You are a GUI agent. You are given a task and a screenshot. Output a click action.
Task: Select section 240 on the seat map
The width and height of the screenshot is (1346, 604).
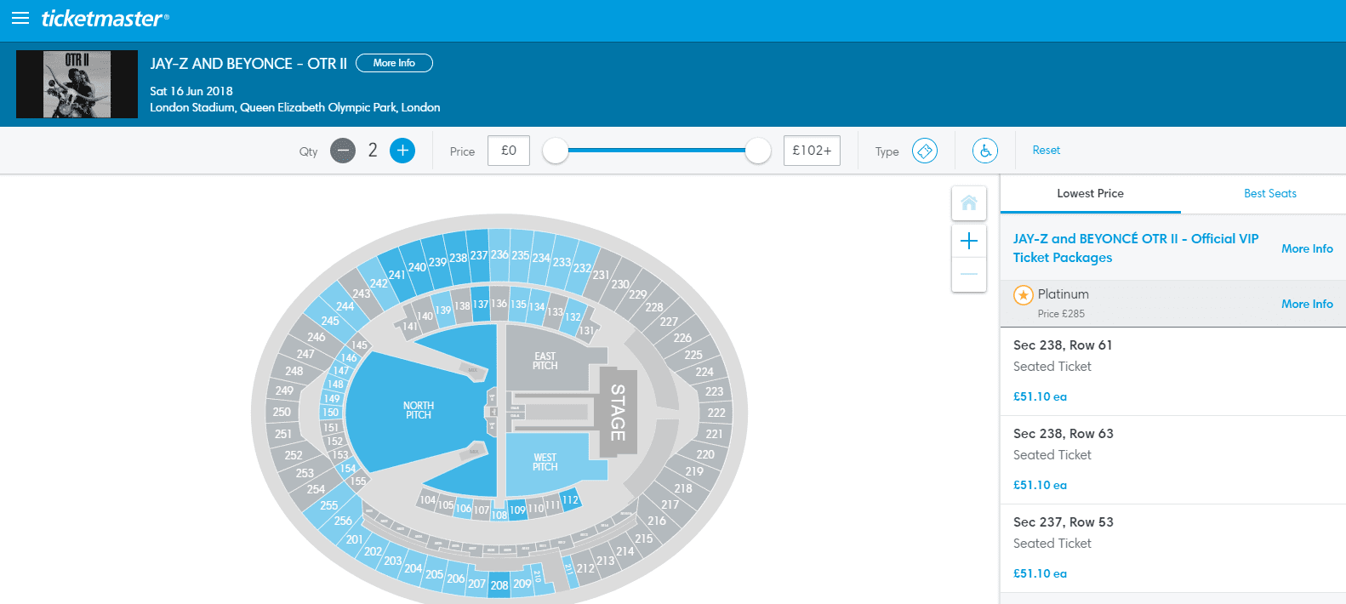417,267
